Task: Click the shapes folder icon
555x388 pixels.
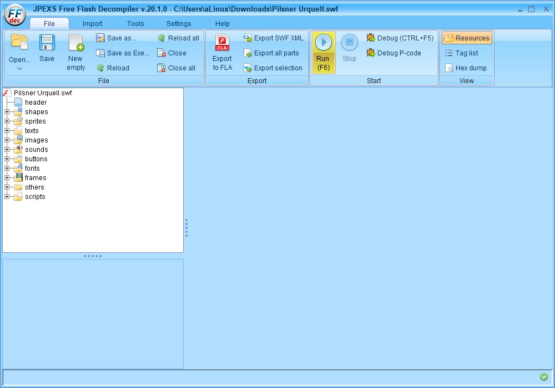Action: point(18,111)
